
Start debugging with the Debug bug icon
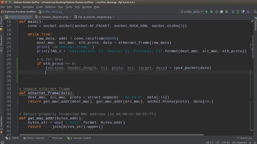[212, 12]
